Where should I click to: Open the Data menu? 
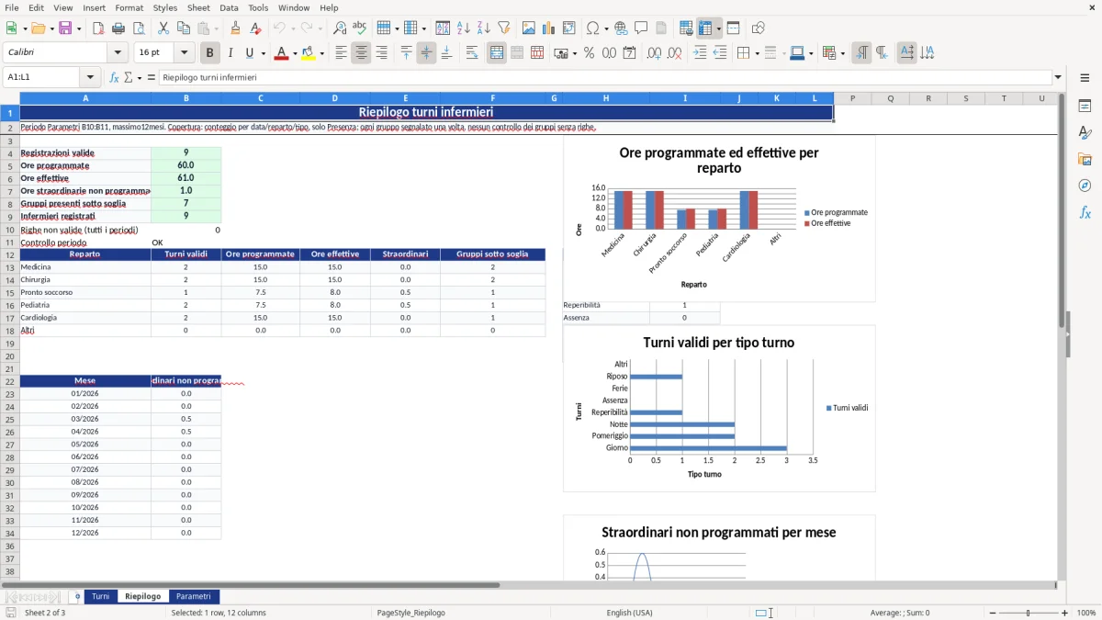[x=229, y=7]
